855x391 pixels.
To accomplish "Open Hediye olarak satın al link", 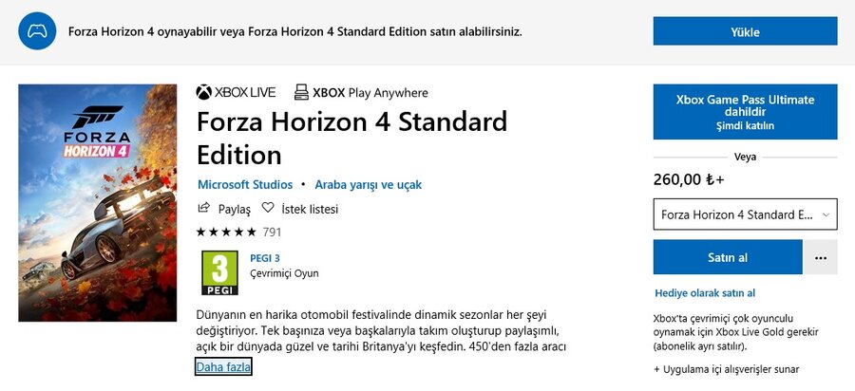I will 705,293.
